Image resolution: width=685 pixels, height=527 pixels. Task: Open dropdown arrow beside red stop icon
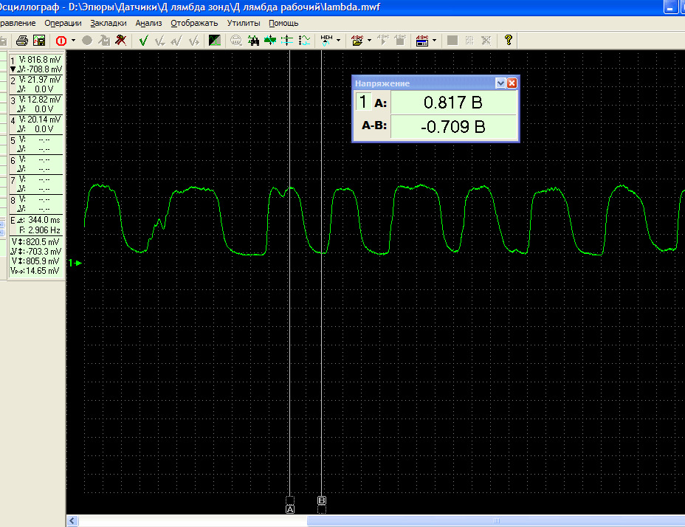73,41
